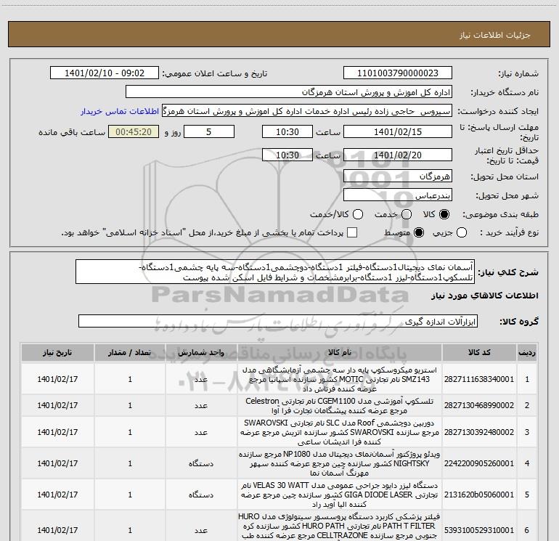Choose the متوسط purchase process option
Viewport: 559px width, 541px height.
pos(419,232)
